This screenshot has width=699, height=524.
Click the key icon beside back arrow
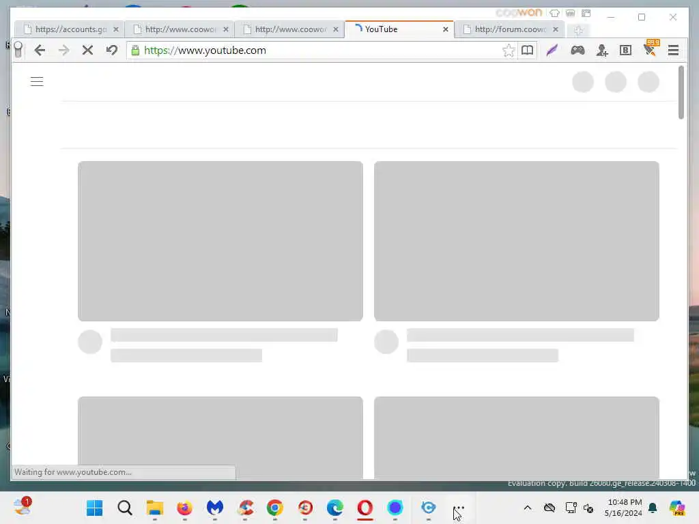point(18,49)
